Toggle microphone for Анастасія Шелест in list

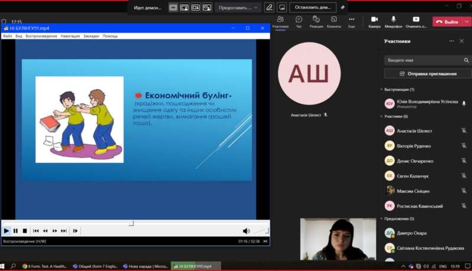pos(464,130)
